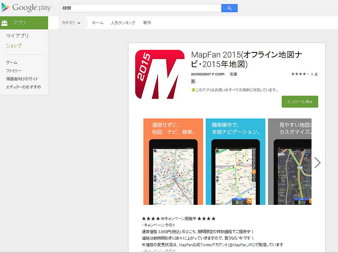This screenshot has width=338, height=253.
Task: Click the インストール済み button
Action: [300, 102]
